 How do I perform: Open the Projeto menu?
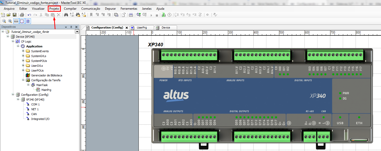(54, 8)
